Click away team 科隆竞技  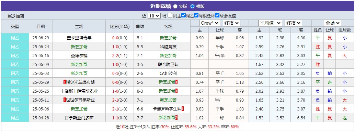(168, 47)
